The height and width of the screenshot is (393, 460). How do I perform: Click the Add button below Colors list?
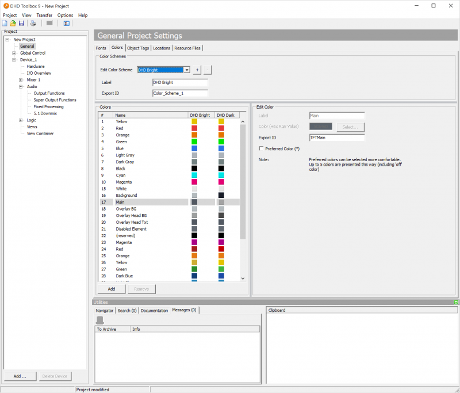tap(112, 289)
